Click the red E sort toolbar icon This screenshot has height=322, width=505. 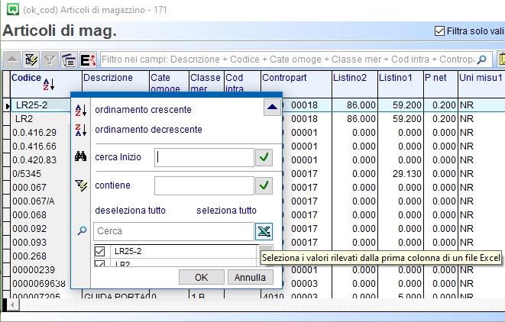tap(86, 60)
